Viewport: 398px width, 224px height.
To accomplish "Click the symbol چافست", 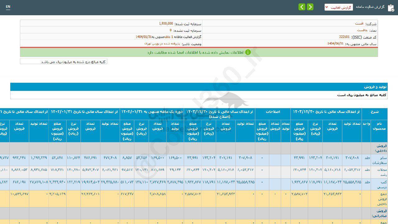I will (362, 30).
